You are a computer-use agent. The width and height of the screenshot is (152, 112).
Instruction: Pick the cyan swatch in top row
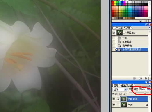(x=120, y=2)
